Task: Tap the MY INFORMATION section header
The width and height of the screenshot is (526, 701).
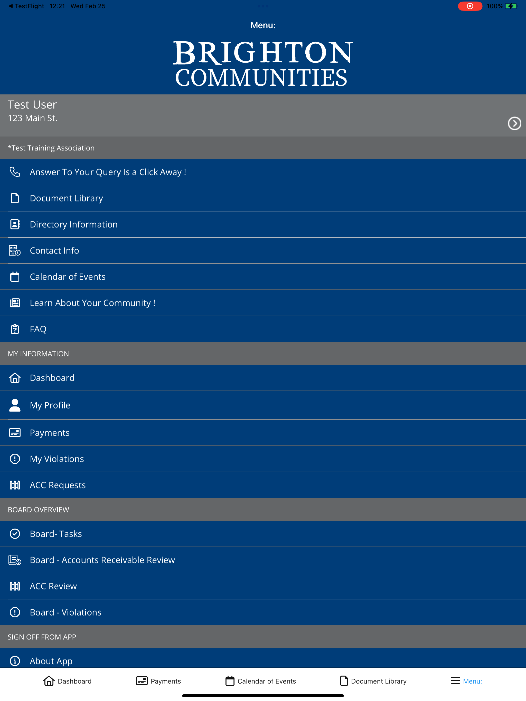Action: coord(263,353)
